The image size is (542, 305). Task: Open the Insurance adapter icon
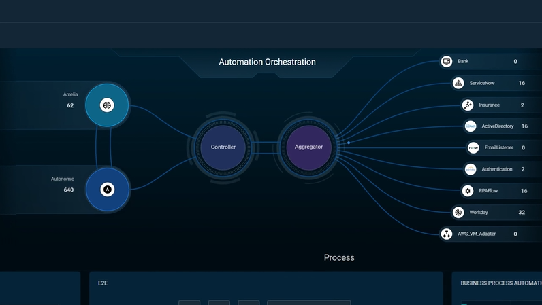[x=467, y=105]
